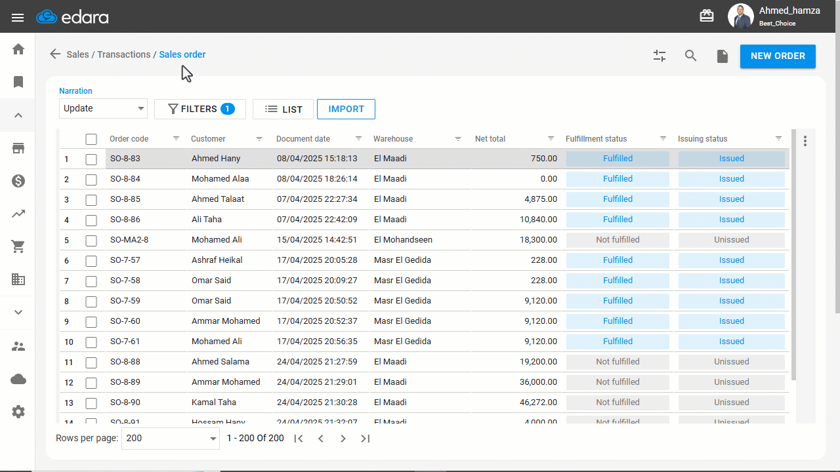
Task: Sort by the Document date header
Action: (x=303, y=139)
